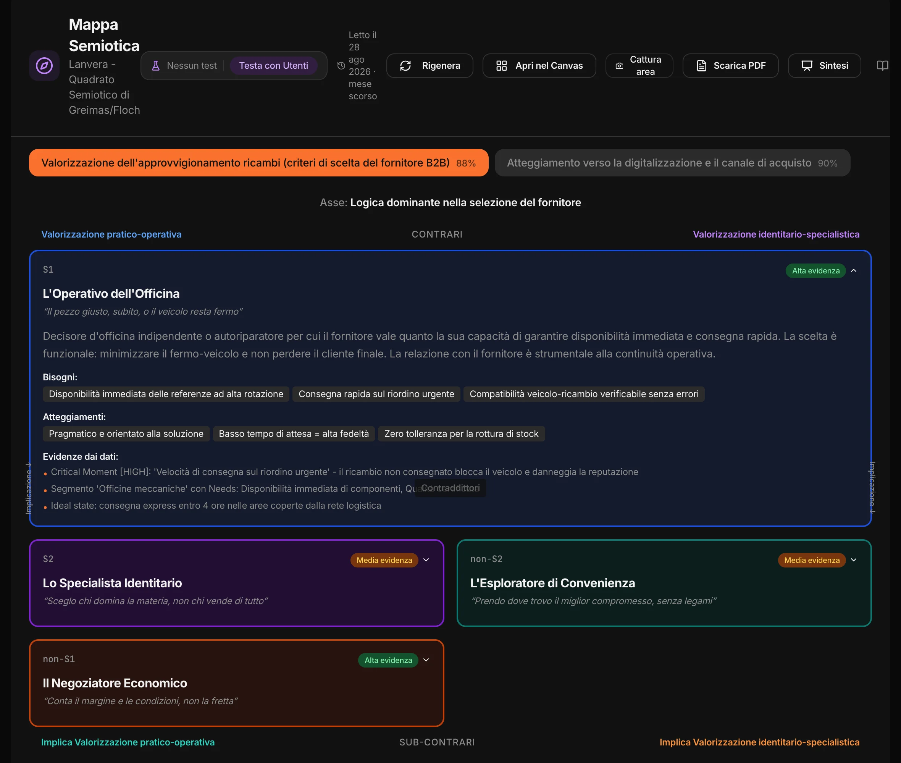Click the Media evidenza badge on non-S2
901x763 pixels.
[x=812, y=560]
